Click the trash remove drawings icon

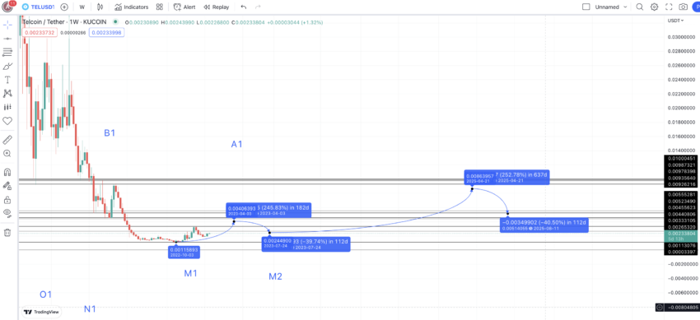coord(7,232)
